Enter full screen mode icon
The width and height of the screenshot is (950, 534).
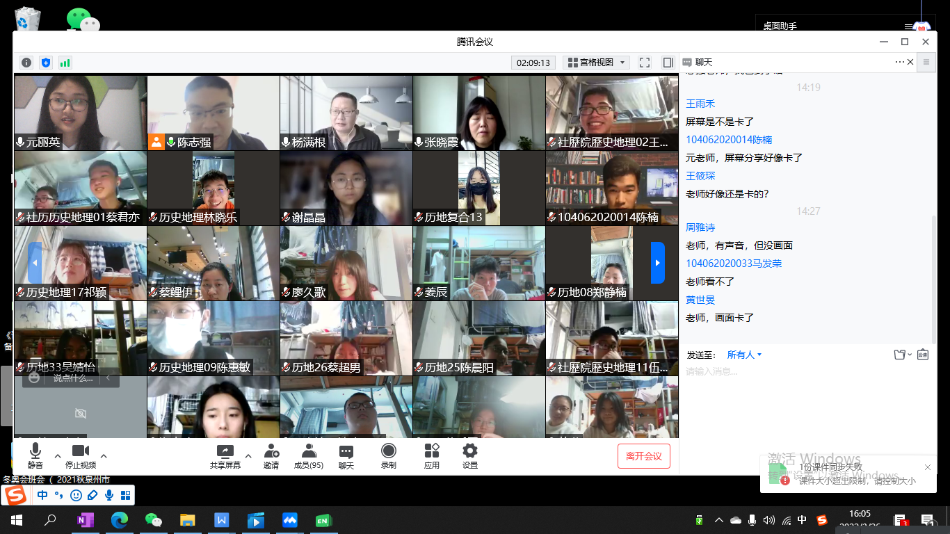click(645, 63)
